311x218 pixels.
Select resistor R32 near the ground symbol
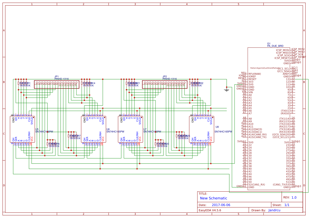198,84
